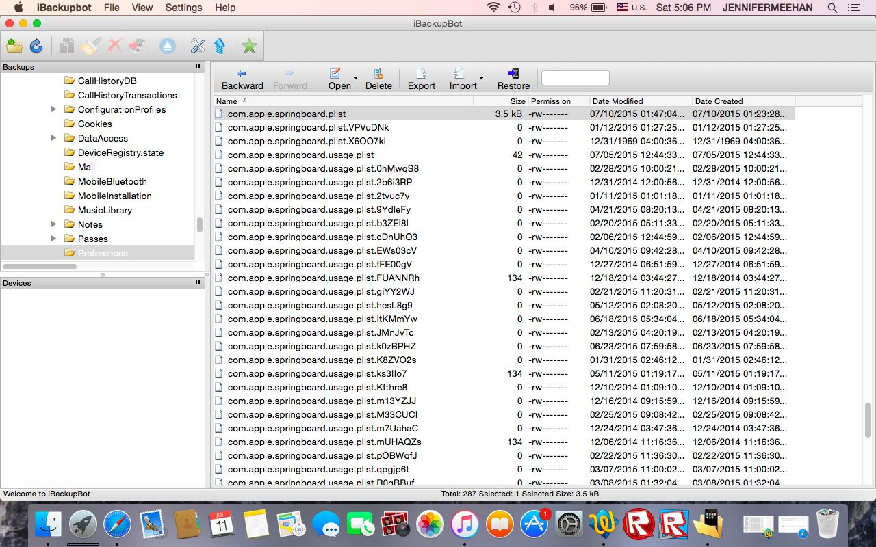Click the file list vertical scrollbar thumb
876x547 pixels.
869,420
